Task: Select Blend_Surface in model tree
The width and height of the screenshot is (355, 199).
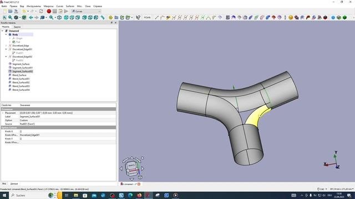Action: pos(19,75)
